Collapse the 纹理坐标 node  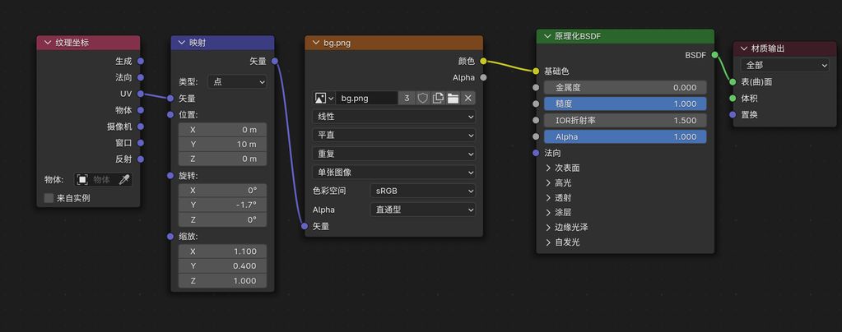[46, 43]
